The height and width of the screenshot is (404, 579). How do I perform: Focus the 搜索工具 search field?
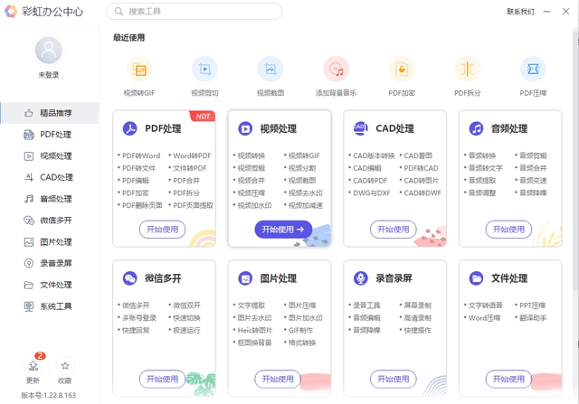195,12
